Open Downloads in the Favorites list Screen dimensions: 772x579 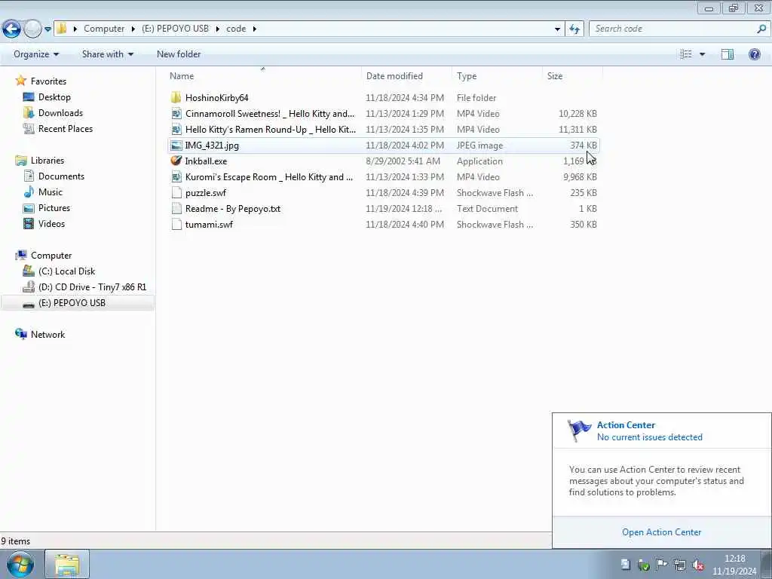(x=60, y=113)
